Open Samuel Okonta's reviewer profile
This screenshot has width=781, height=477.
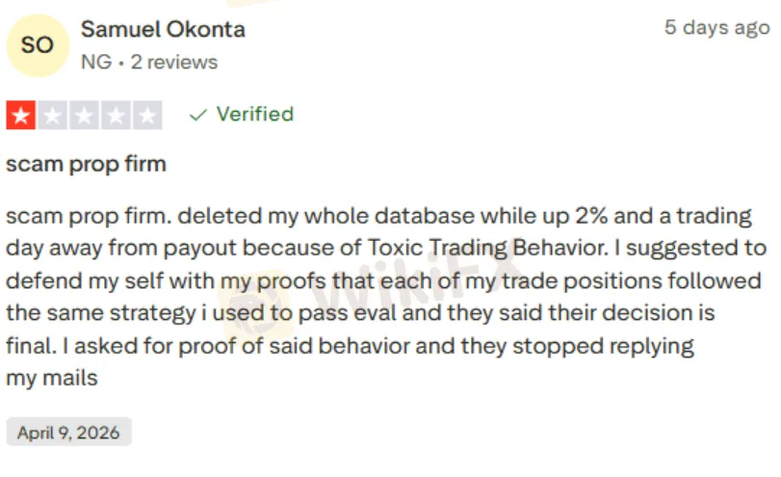[163, 29]
